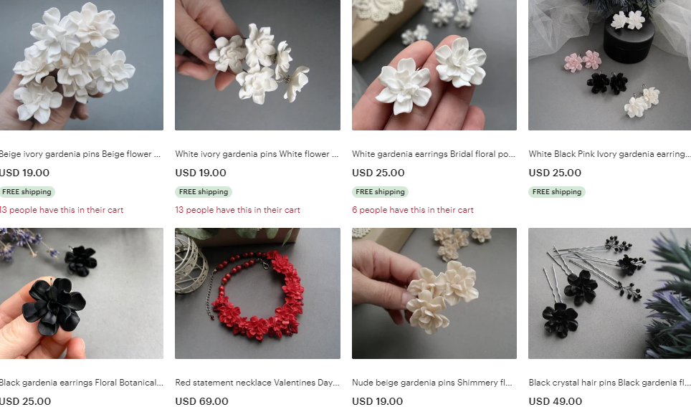Click FREE shipping badge under white gardenia earrings
The image size is (691, 407).
pyautogui.click(x=380, y=192)
